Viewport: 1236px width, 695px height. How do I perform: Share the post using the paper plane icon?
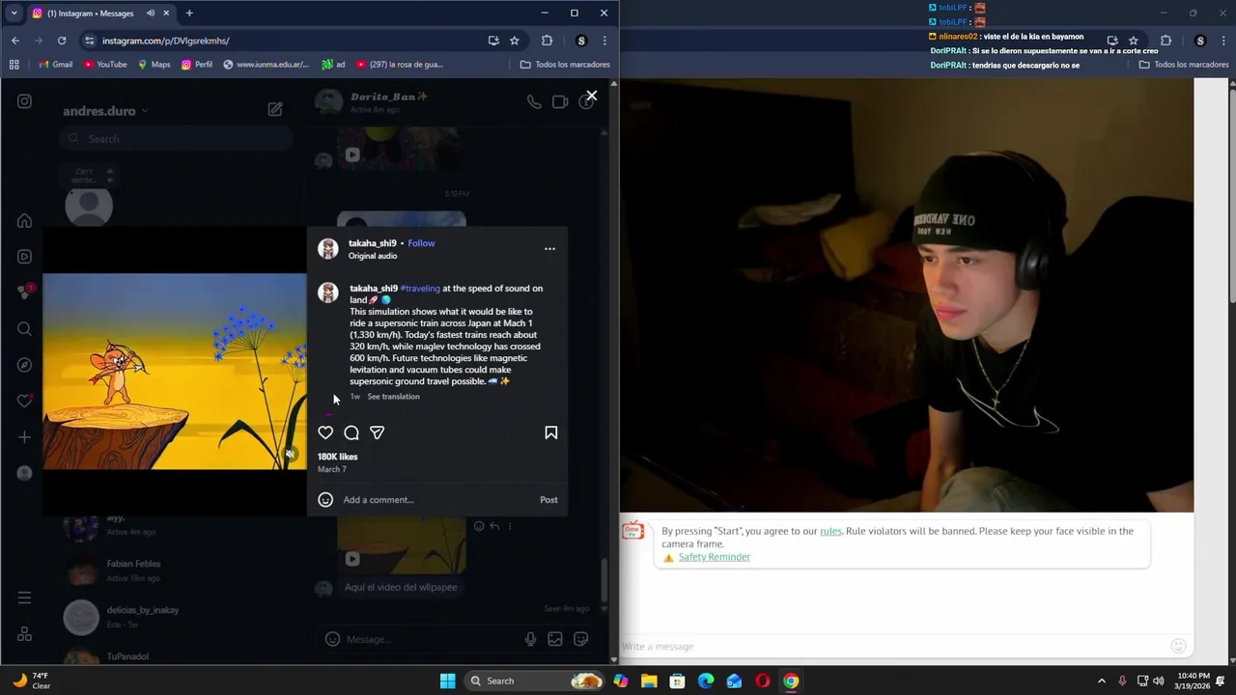point(378,433)
